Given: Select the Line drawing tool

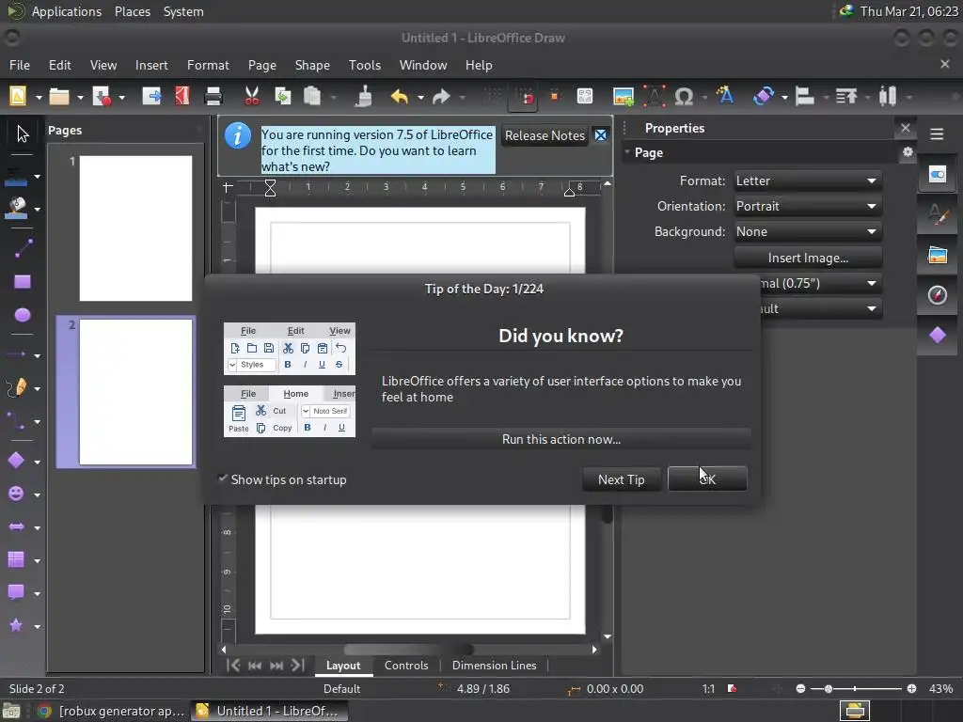Looking at the screenshot, I should [23, 248].
